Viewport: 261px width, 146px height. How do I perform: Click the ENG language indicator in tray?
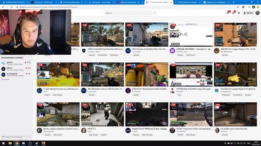coord(249,143)
